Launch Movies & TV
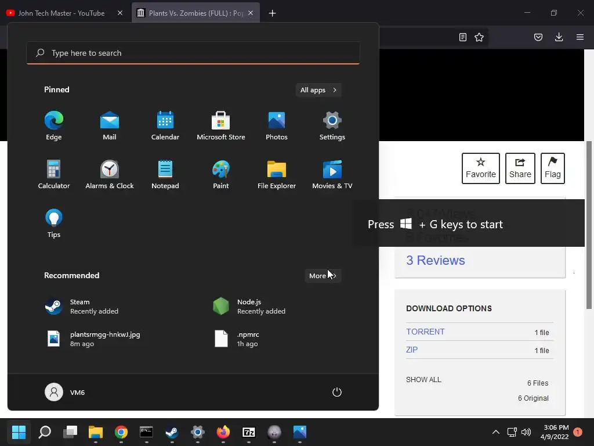 coord(332,174)
